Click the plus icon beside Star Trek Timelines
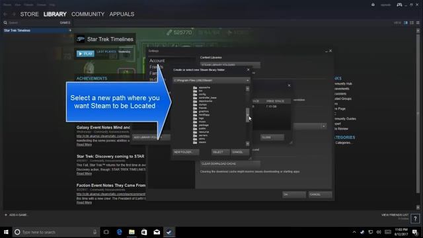The image size is (423, 238). [70, 30]
